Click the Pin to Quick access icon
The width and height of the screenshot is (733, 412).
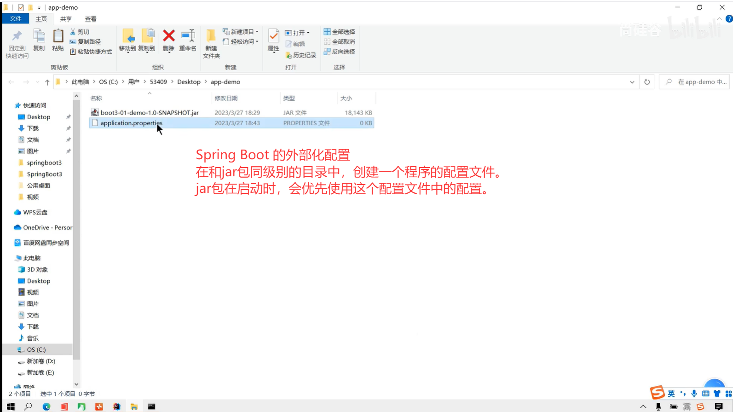pos(17,36)
